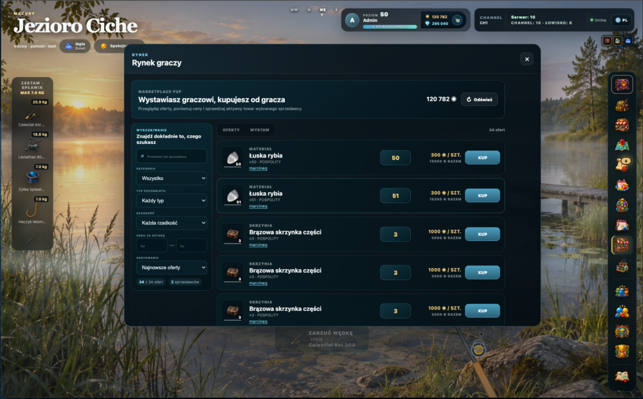This screenshot has height=399, width=643.
Task: Open the open book icon at sidebar bottom
Action: coord(622,376)
